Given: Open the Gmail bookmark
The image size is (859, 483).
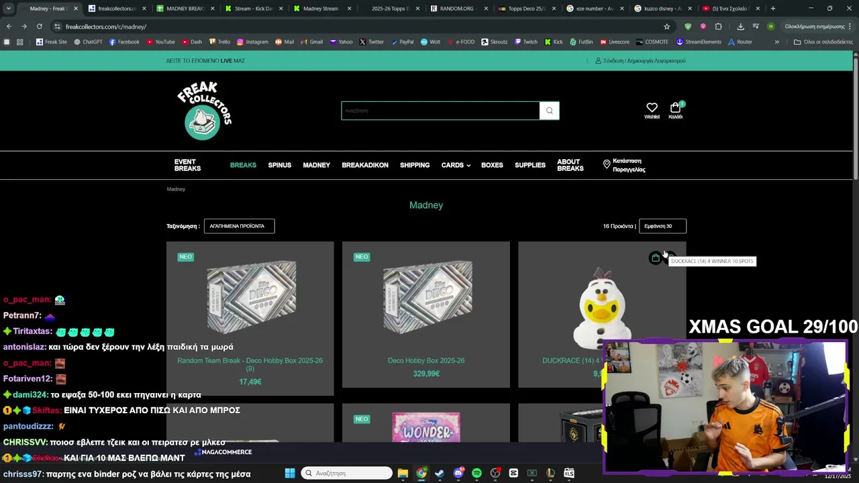Looking at the screenshot, I should [311, 42].
